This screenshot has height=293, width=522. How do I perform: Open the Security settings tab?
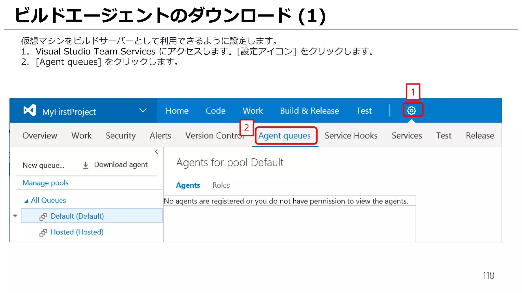point(121,136)
